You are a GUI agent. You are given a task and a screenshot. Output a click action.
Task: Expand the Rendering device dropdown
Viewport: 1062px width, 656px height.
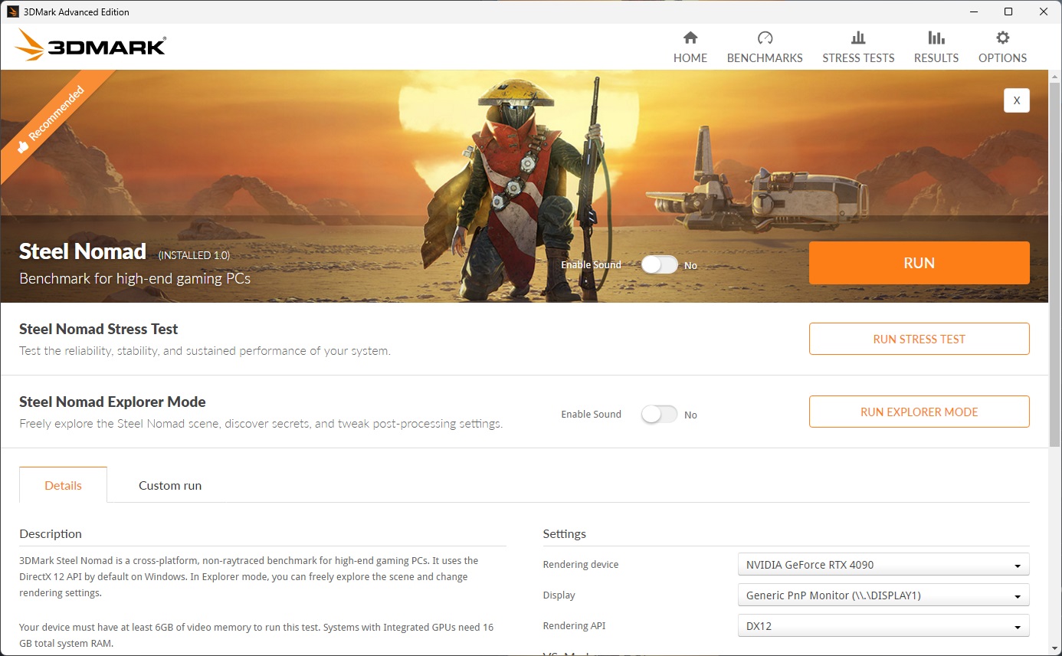click(x=883, y=565)
